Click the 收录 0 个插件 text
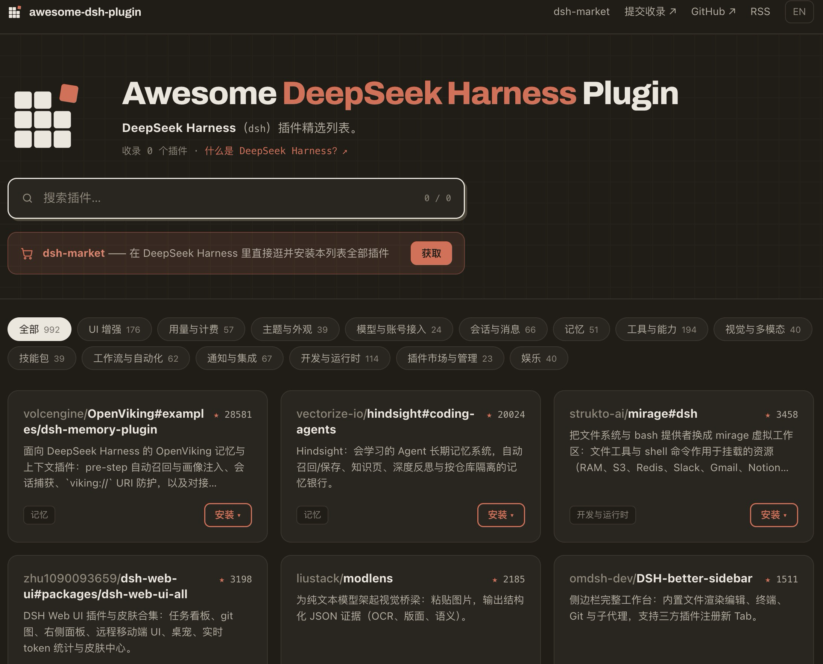This screenshot has width=823, height=664. tap(155, 151)
